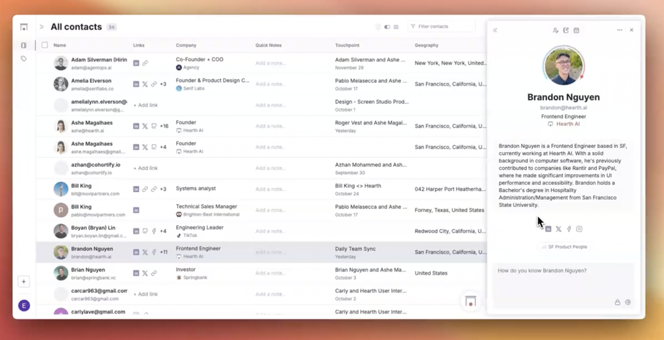The height and width of the screenshot is (340, 664).
Task: Click 'Daily Team Sync' touchpoint
Action: point(355,249)
